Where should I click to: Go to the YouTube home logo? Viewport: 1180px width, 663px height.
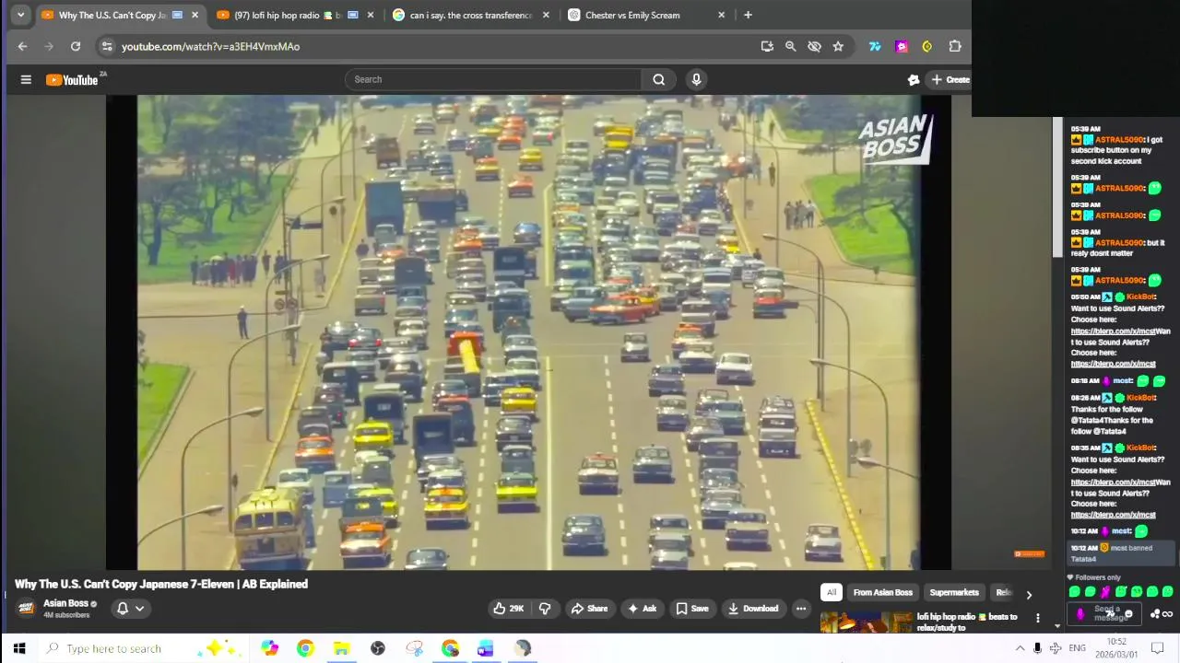coord(72,80)
